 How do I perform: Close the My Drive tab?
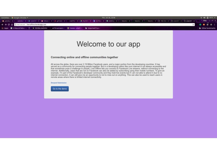[x=91, y=21]
